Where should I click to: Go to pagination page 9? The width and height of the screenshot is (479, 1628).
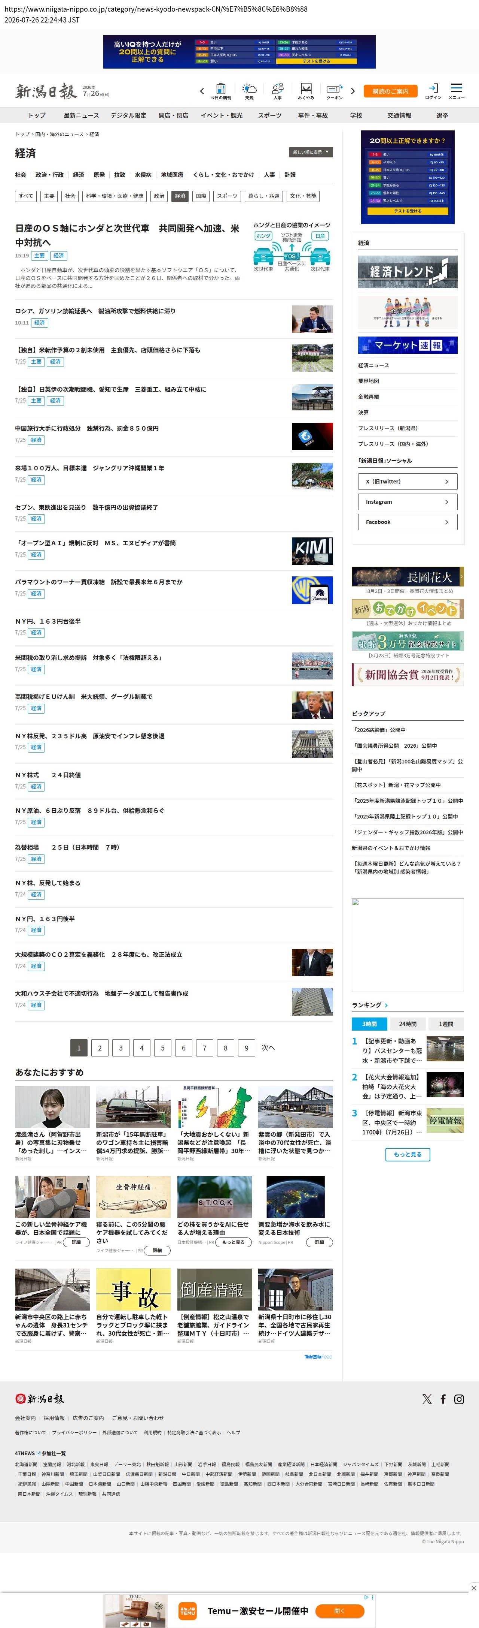[247, 1048]
